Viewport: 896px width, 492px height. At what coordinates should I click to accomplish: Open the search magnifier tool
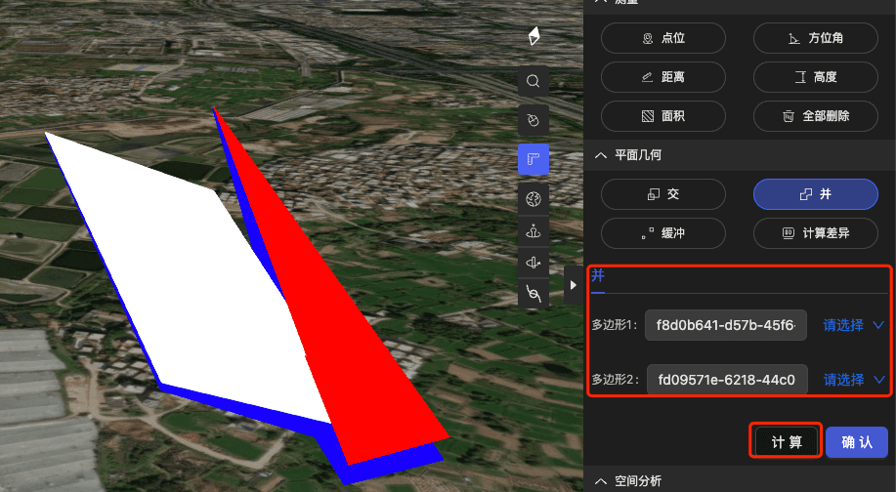(x=533, y=81)
